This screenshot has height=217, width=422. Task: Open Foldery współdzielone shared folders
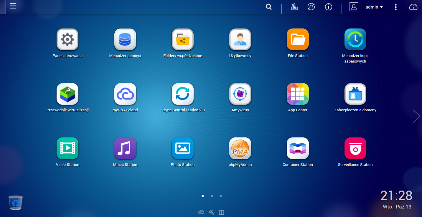pos(183,39)
